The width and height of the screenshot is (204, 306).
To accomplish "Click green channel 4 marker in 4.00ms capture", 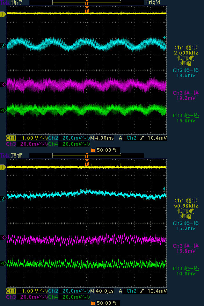I will click(3, 111).
